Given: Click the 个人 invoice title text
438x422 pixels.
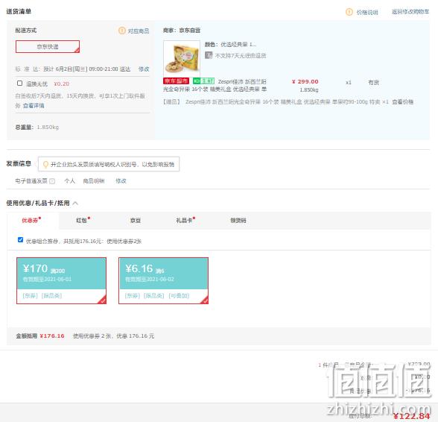Looking at the screenshot, I should [69, 181].
